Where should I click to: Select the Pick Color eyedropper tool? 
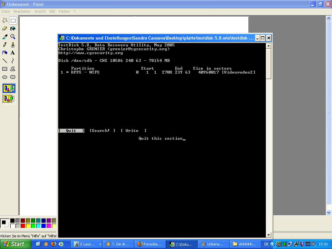pos(5,37)
